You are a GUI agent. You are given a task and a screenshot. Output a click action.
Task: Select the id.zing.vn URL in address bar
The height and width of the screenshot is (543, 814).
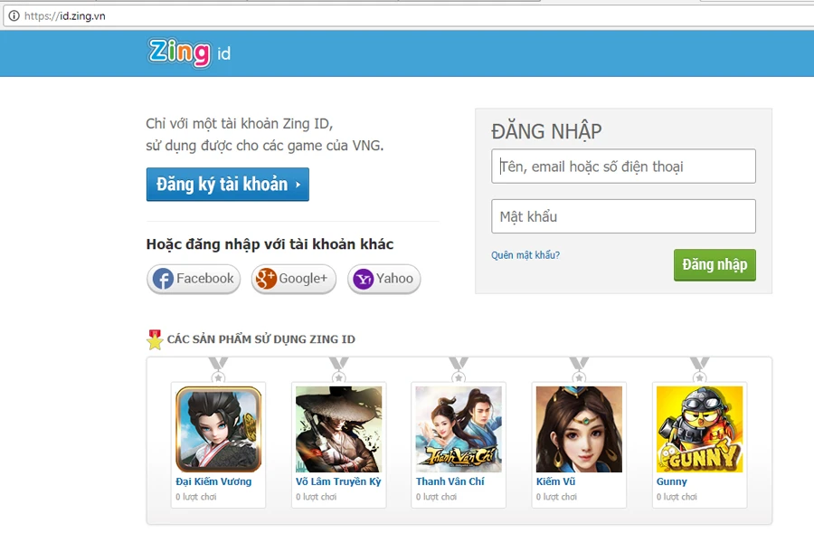[65, 15]
